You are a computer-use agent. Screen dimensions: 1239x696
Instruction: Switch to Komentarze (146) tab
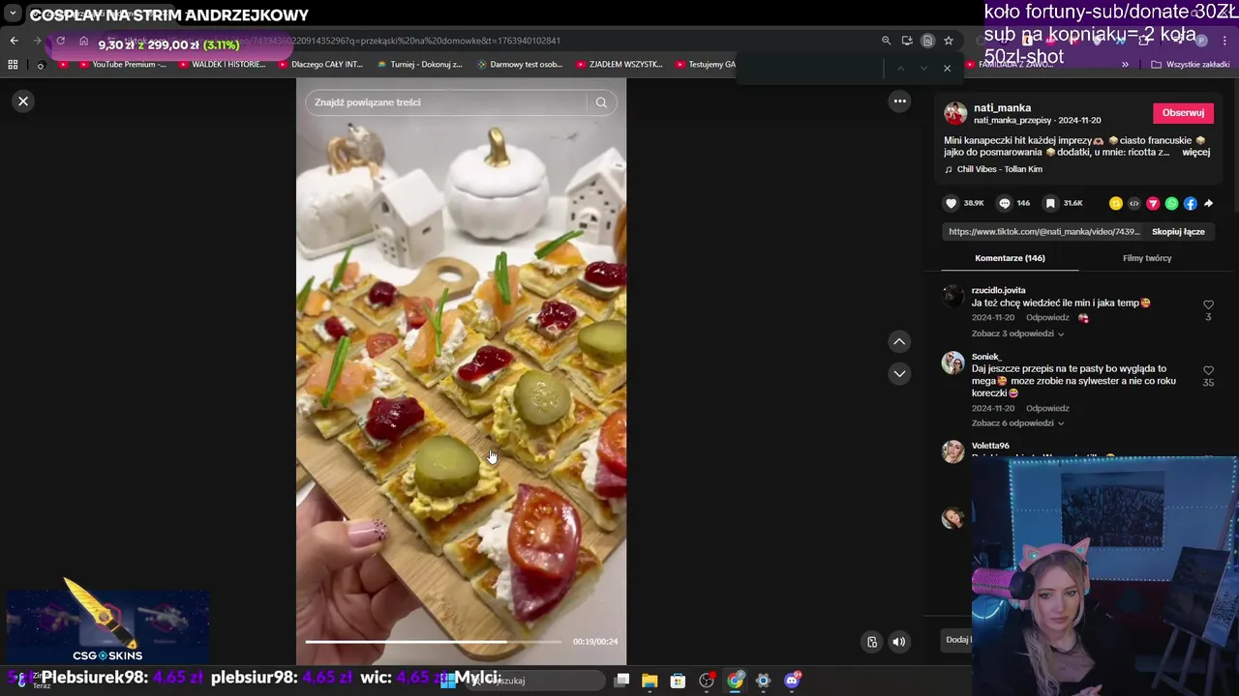click(x=1010, y=258)
